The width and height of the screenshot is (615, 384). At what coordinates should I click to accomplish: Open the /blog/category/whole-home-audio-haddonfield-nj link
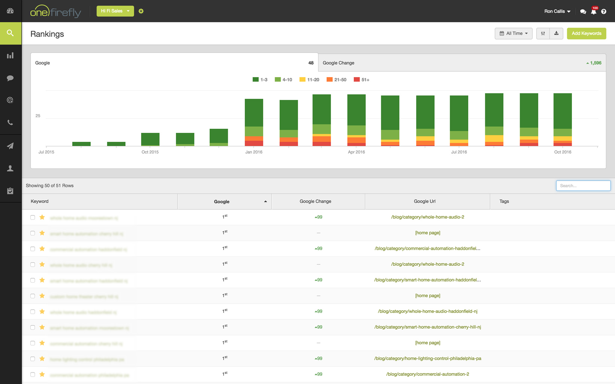click(x=427, y=311)
